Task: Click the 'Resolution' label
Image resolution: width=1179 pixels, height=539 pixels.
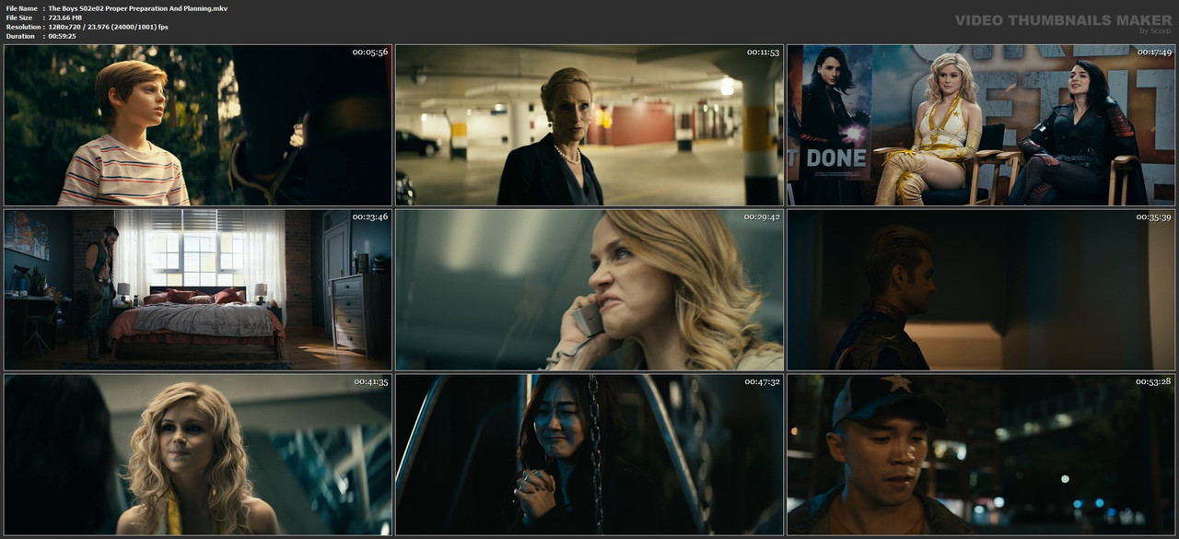Action: click(22, 27)
